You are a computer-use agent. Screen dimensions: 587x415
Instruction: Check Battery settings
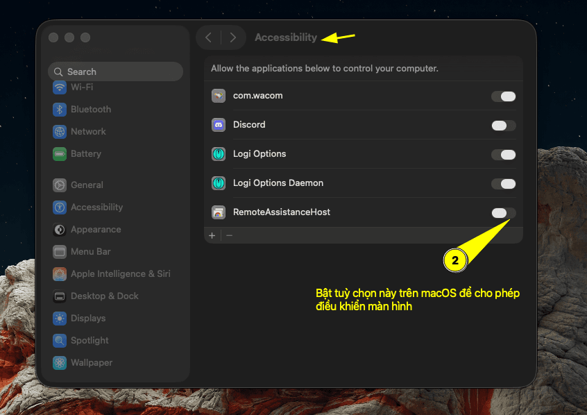pyautogui.click(x=85, y=153)
